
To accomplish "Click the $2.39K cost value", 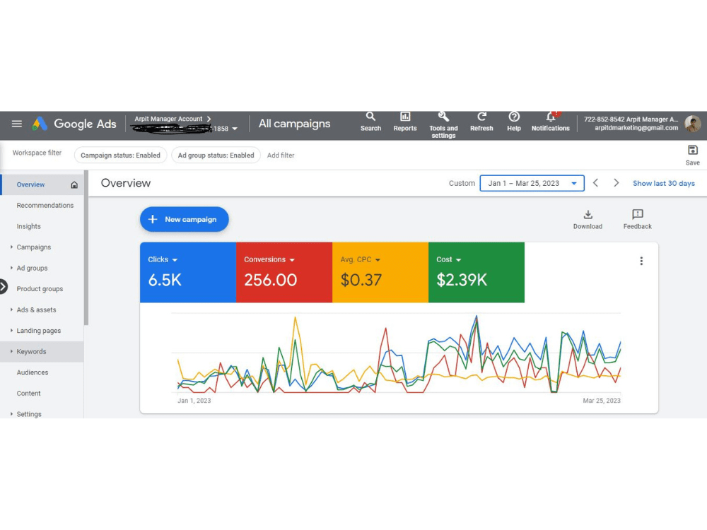I will click(x=462, y=280).
